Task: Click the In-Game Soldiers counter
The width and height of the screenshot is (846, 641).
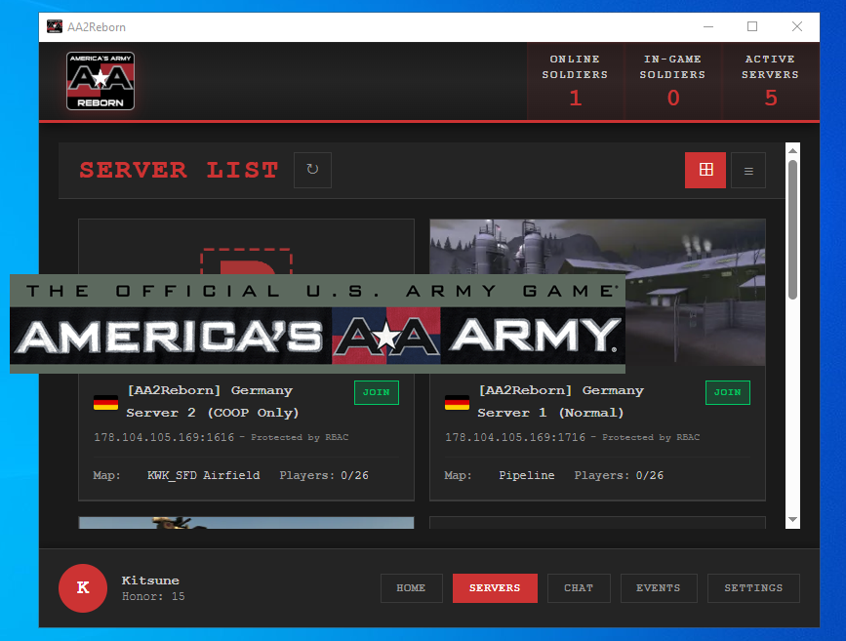Action: [673, 82]
